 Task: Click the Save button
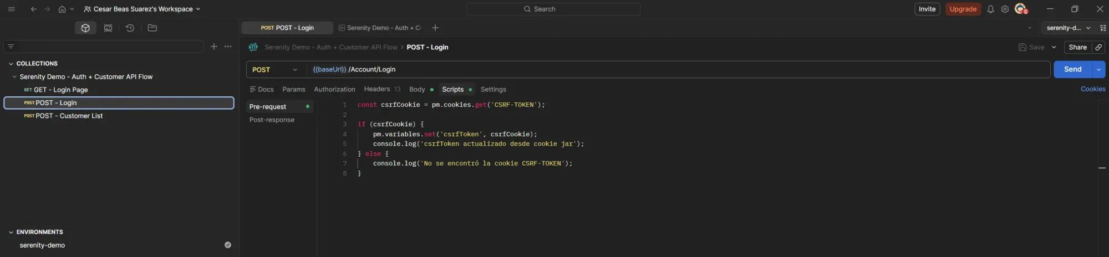pos(1031,47)
